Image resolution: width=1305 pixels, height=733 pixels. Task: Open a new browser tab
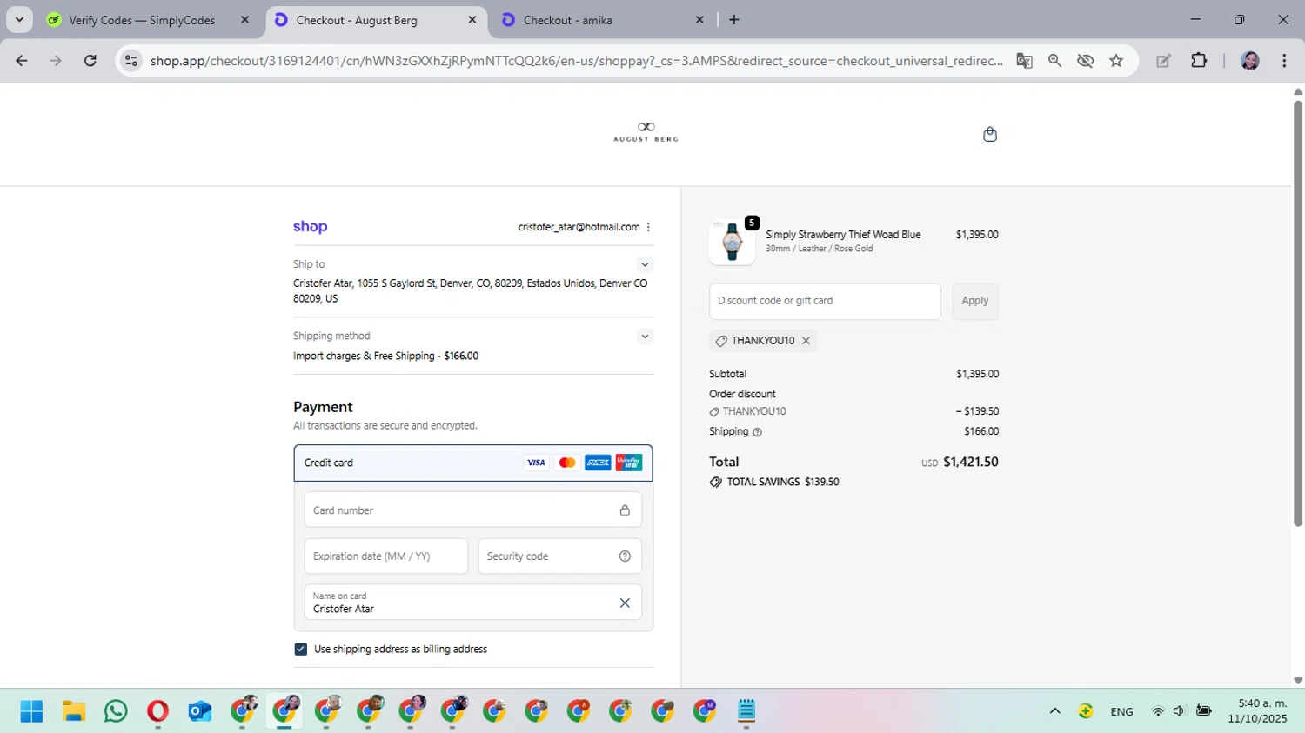click(734, 20)
